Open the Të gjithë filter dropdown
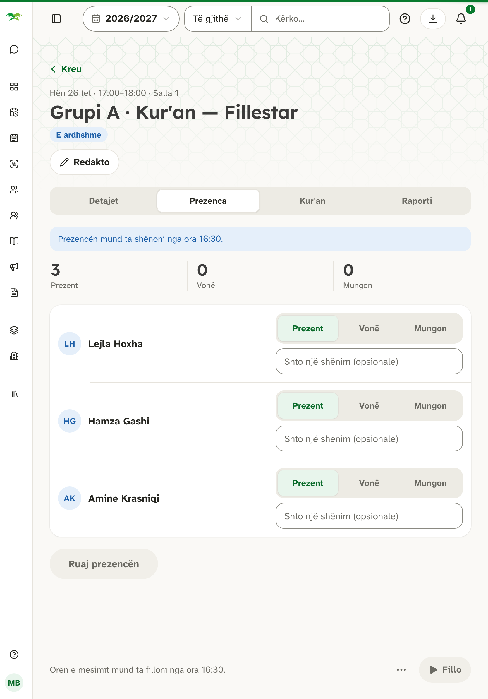The width and height of the screenshot is (488, 699). coord(218,19)
